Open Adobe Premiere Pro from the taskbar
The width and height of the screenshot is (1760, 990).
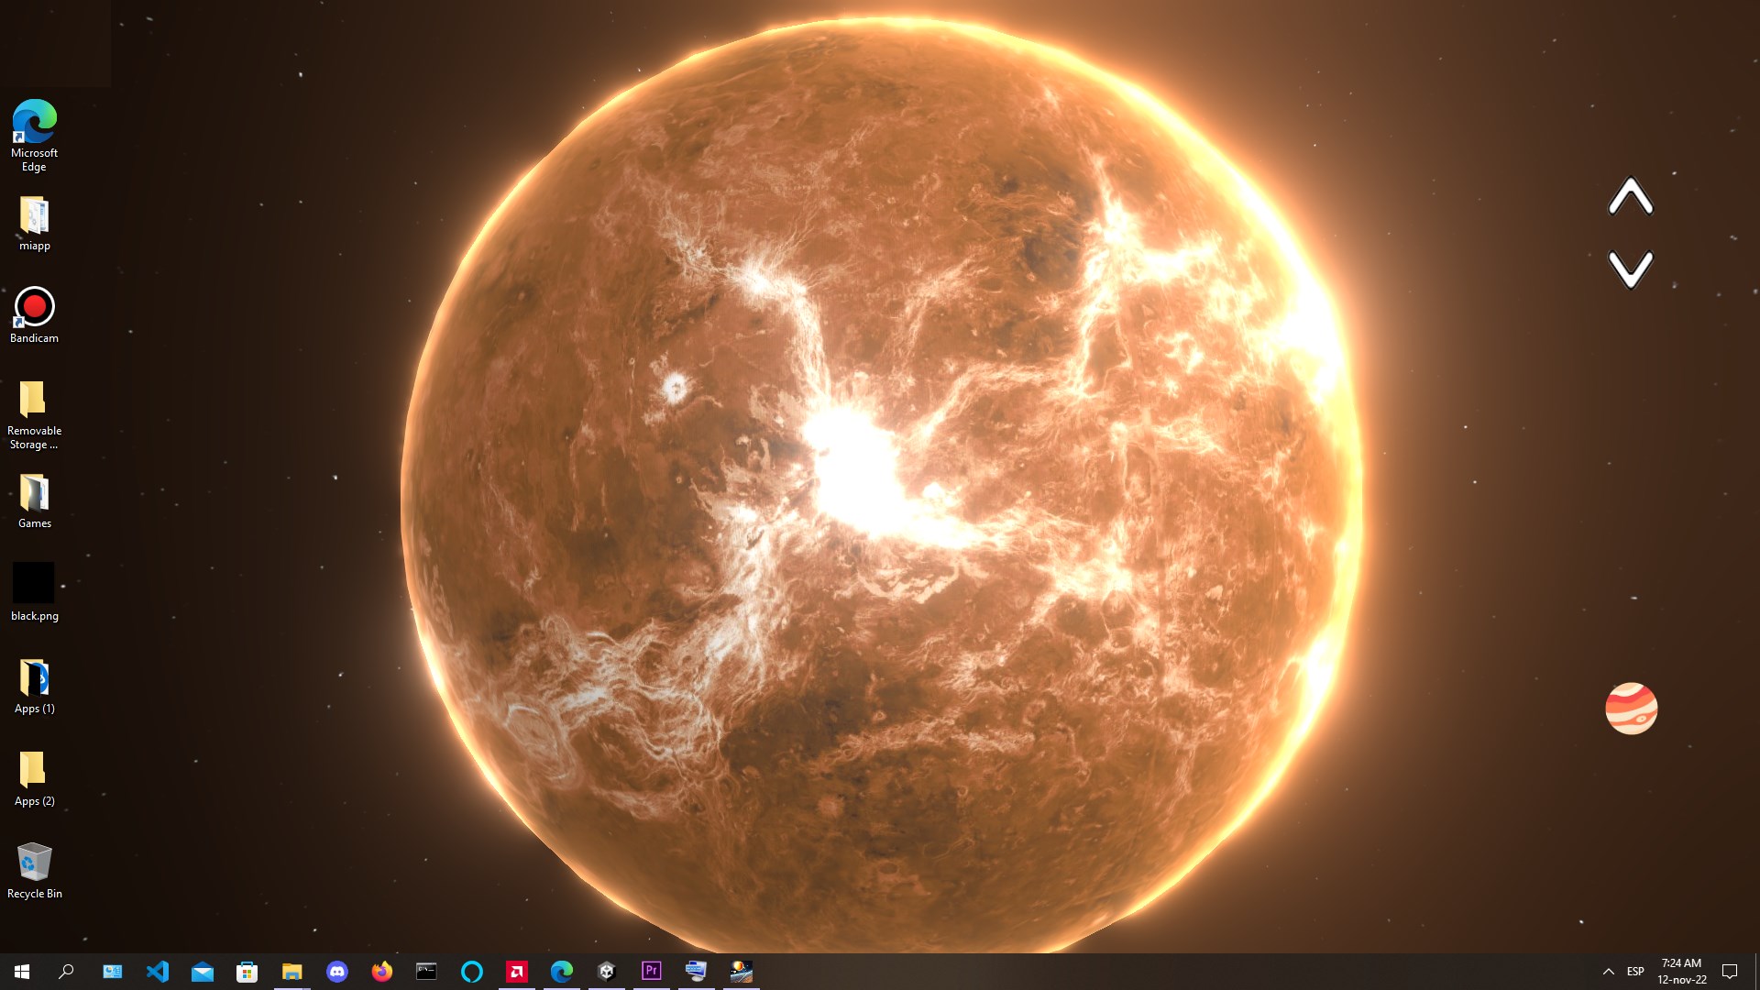652,971
